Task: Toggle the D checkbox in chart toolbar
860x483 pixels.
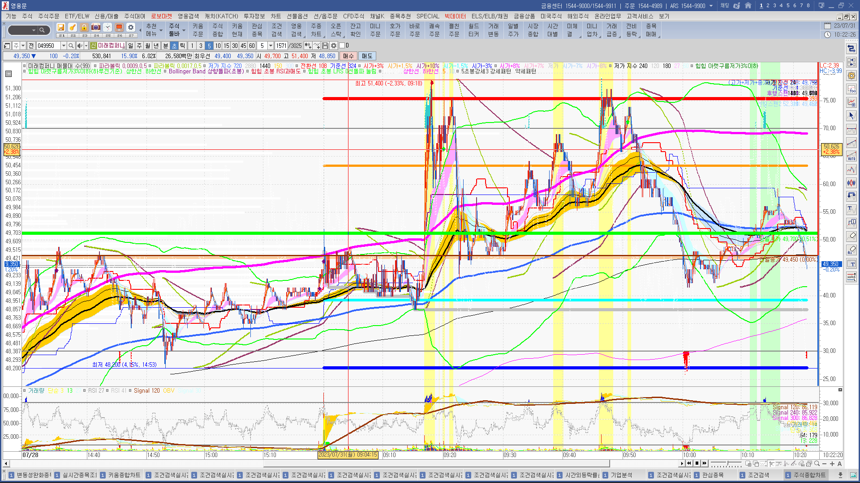Action: coord(342,46)
